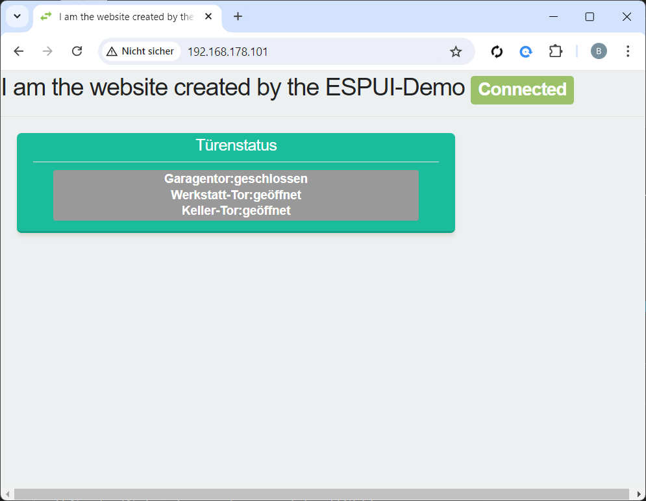Screen dimensions: 646x501
Task: Click the horizontal scrollbar track
Action: pyautogui.click(x=321, y=494)
